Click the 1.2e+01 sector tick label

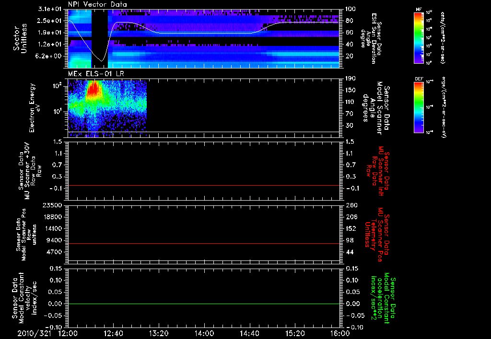49,45
